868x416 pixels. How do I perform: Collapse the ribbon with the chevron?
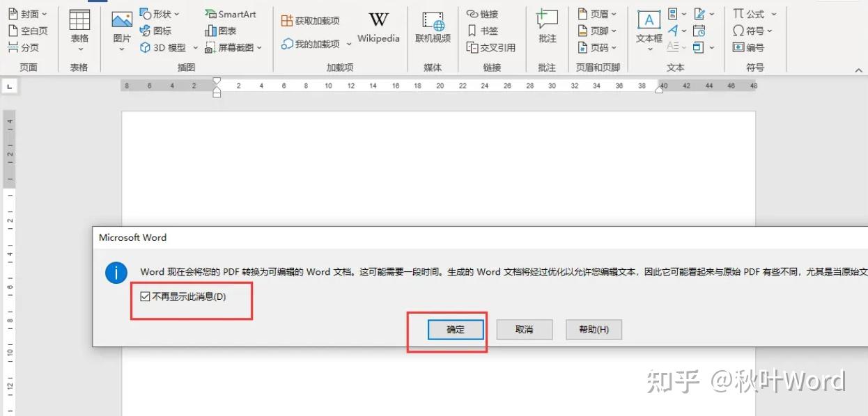[858, 70]
